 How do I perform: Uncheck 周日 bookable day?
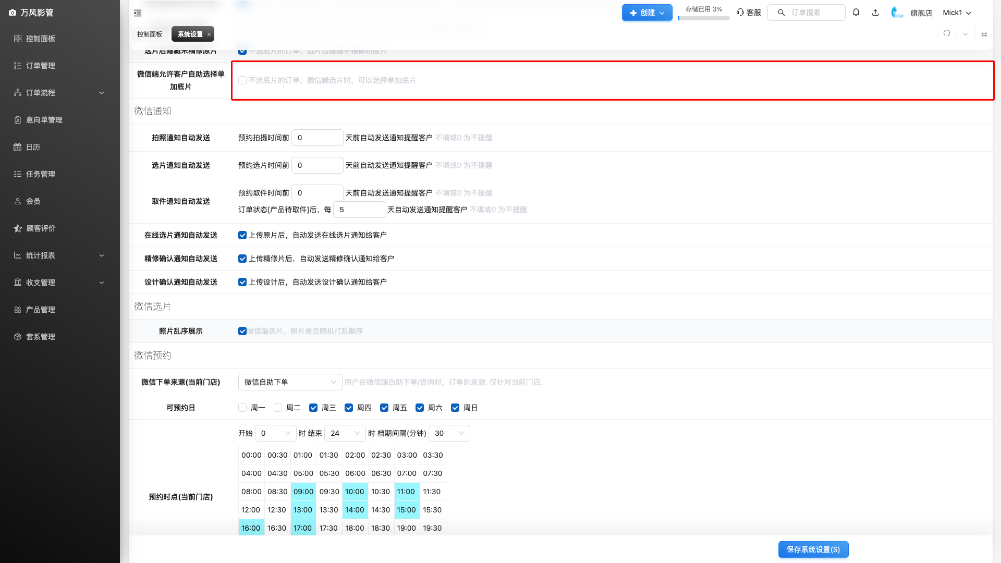(455, 408)
